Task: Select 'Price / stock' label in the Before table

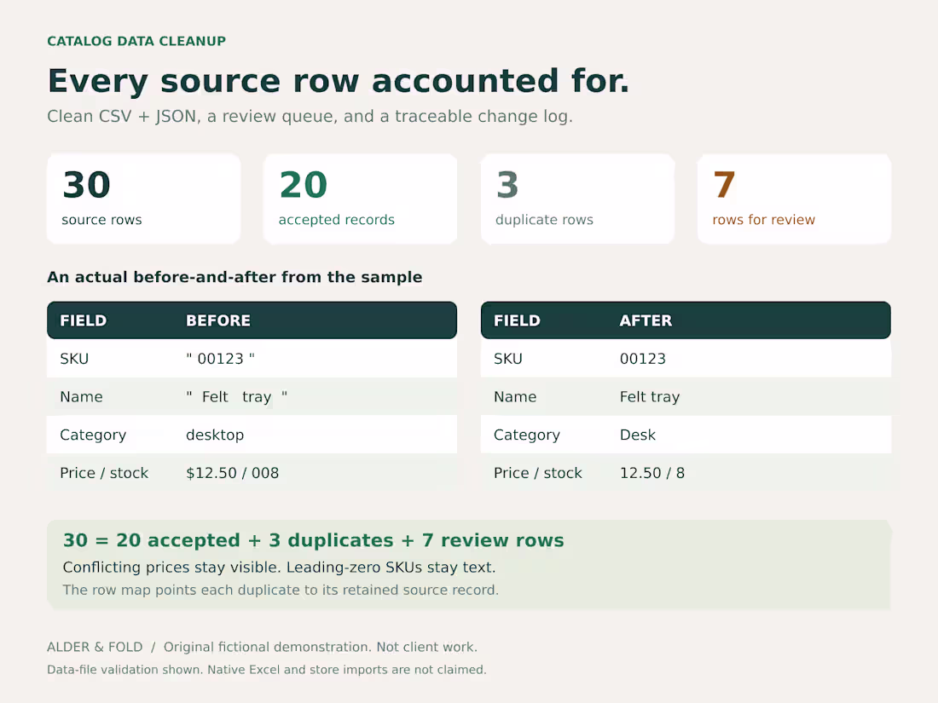Action: pos(104,473)
